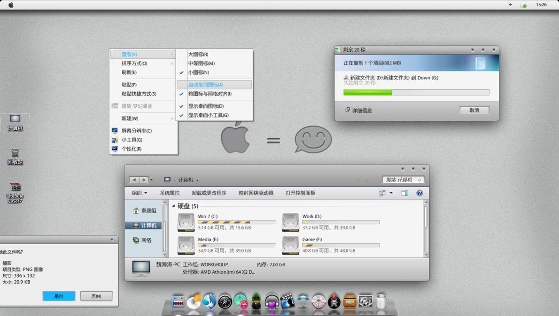Open the Win 7 (C:) drive icon
Image resolution: width=559 pixels, height=316 pixels.
(x=186, y=222)
